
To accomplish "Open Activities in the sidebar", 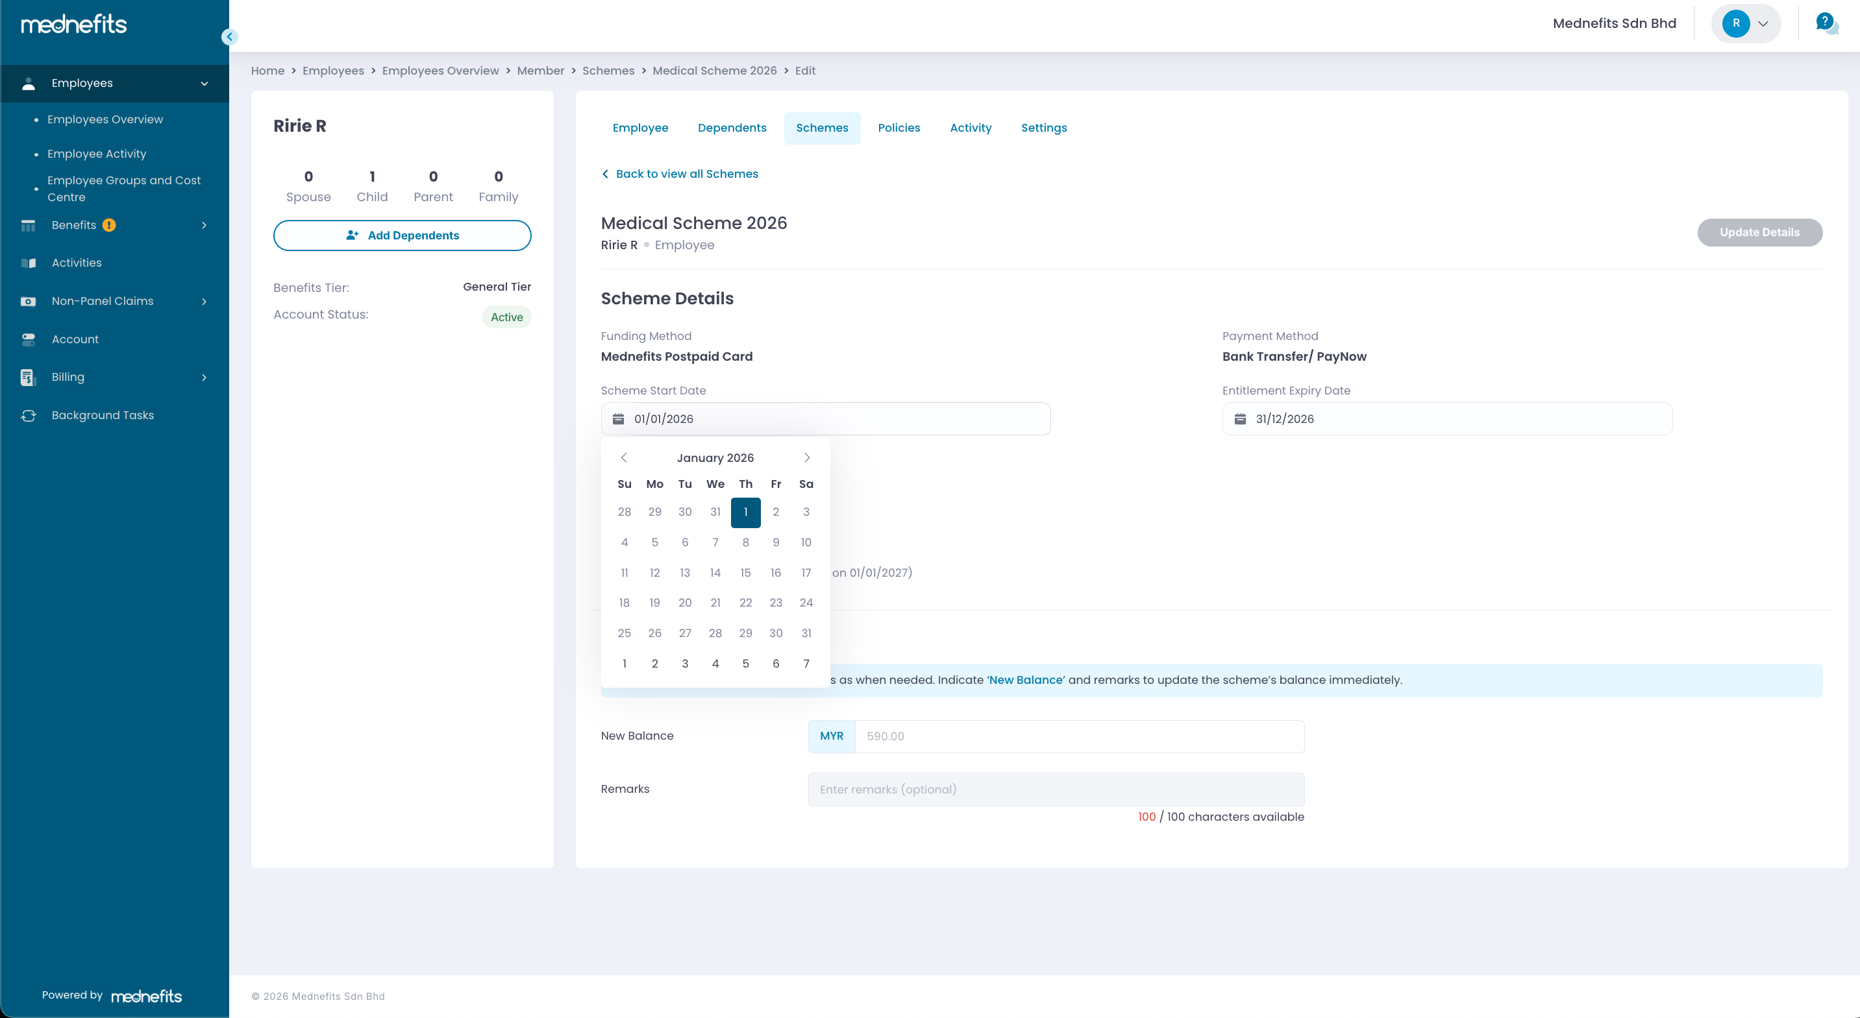I will 77,263.
